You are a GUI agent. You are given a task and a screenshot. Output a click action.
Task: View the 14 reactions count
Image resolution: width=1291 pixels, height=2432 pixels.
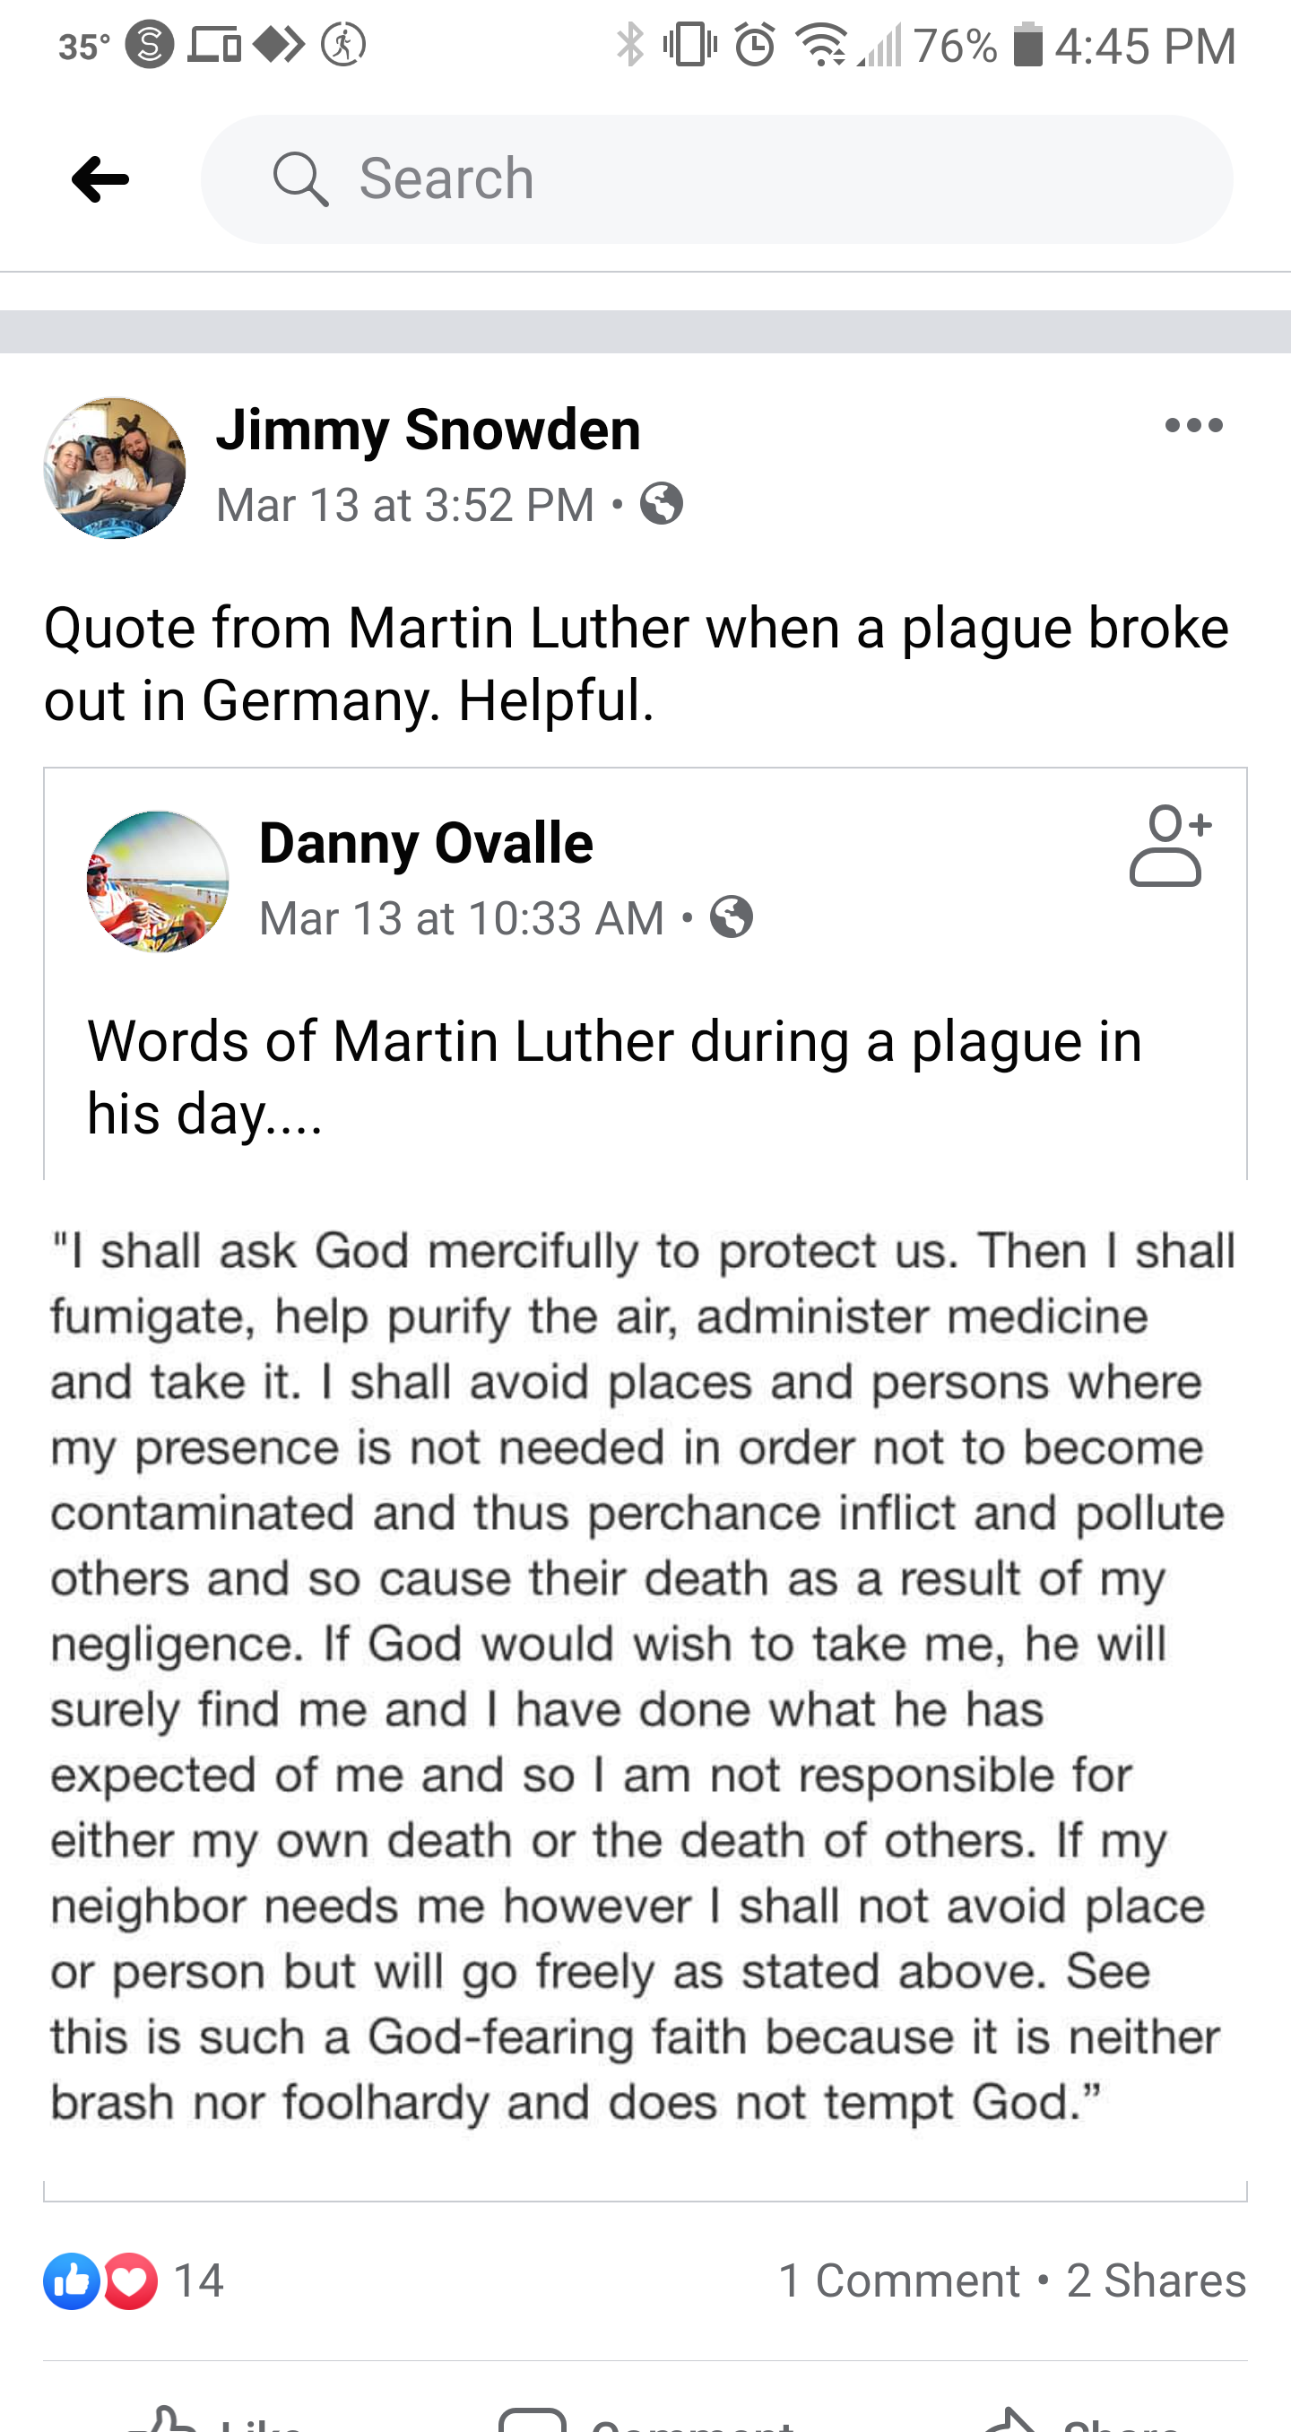click(199, 2281)
